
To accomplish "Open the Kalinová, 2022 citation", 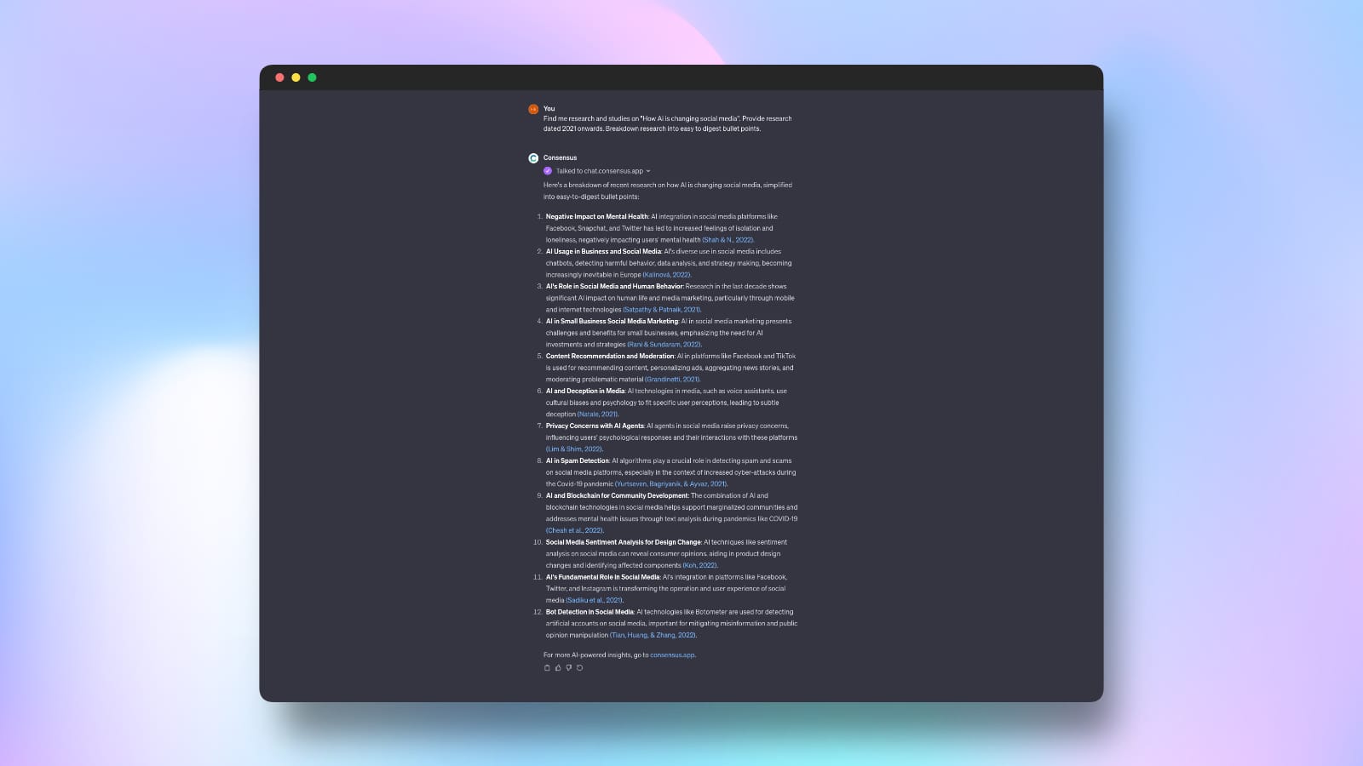I will [667, 275].
